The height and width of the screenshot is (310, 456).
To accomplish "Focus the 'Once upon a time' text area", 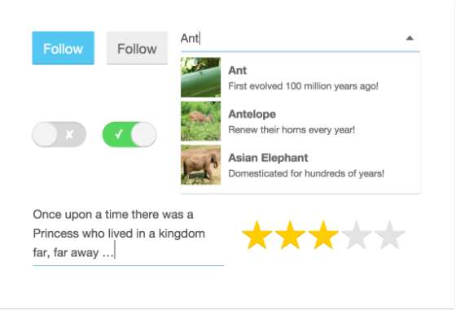I will [129, 234].
